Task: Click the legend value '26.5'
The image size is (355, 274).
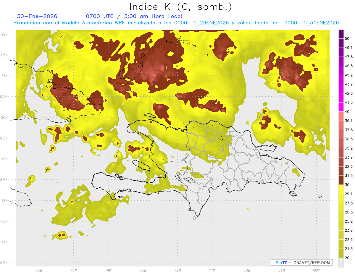Action: click(x=349, y=212)
